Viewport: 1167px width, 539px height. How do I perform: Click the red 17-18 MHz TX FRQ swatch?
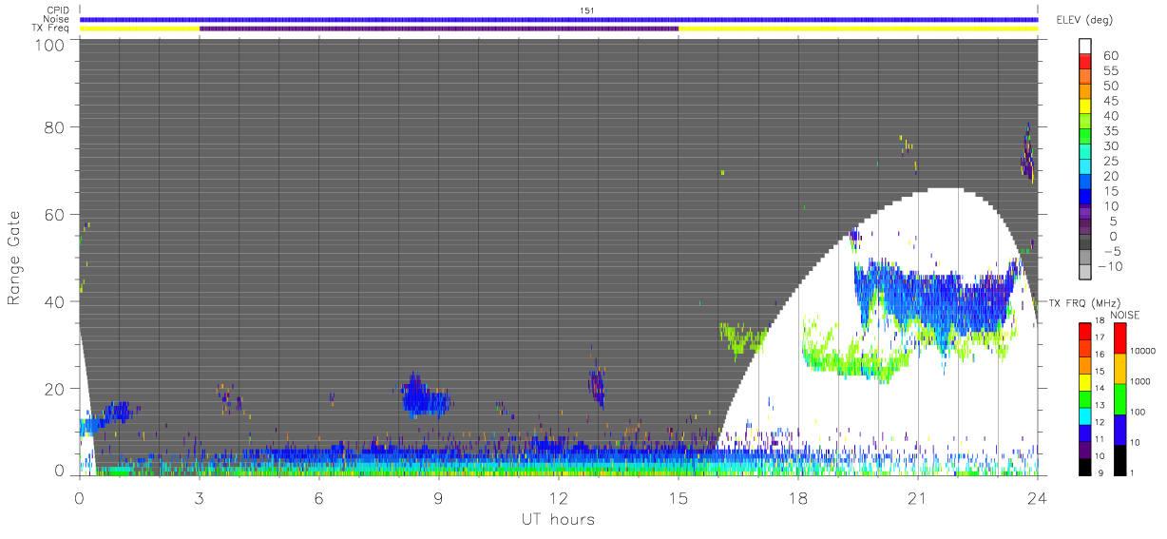coord(1084,330)
